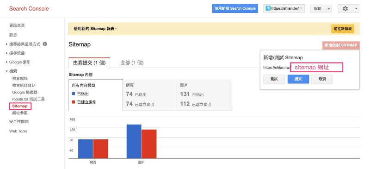Open 網址參數 in the sidebar

tap(20, 113)
